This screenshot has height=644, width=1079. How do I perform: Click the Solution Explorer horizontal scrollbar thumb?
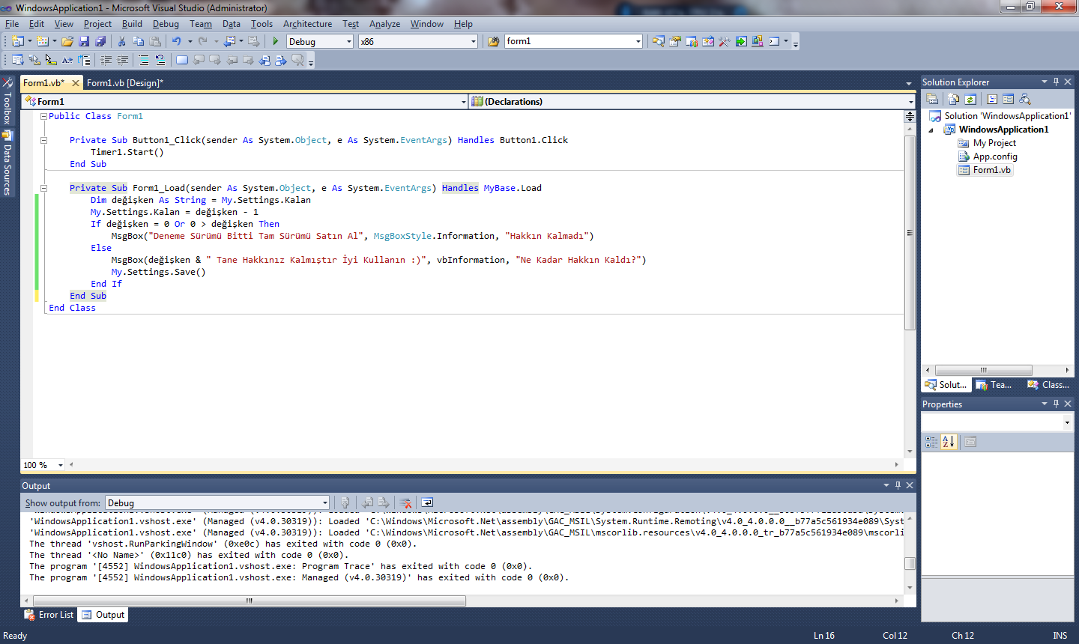click(984, 370)
